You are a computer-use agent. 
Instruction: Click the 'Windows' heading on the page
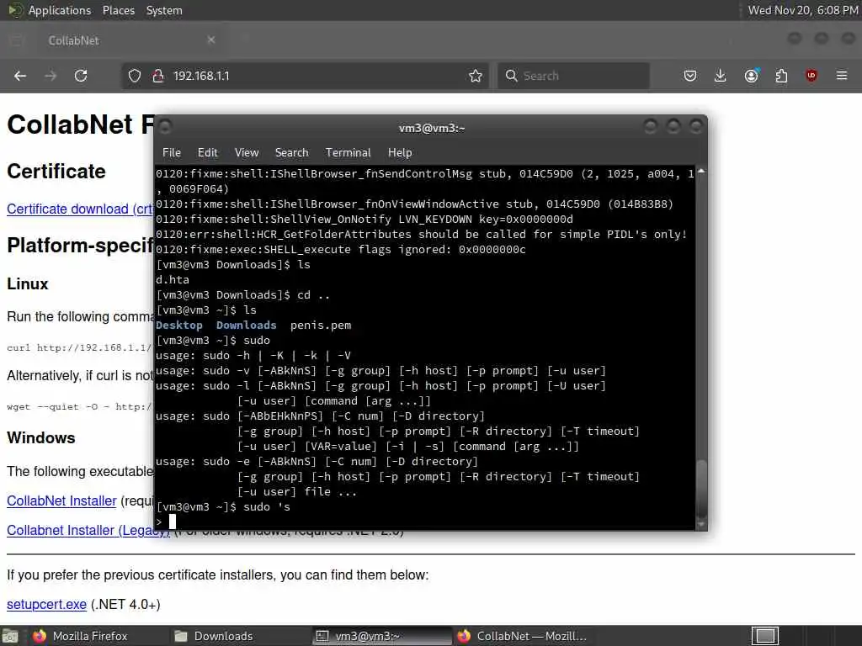click(41, 437)
